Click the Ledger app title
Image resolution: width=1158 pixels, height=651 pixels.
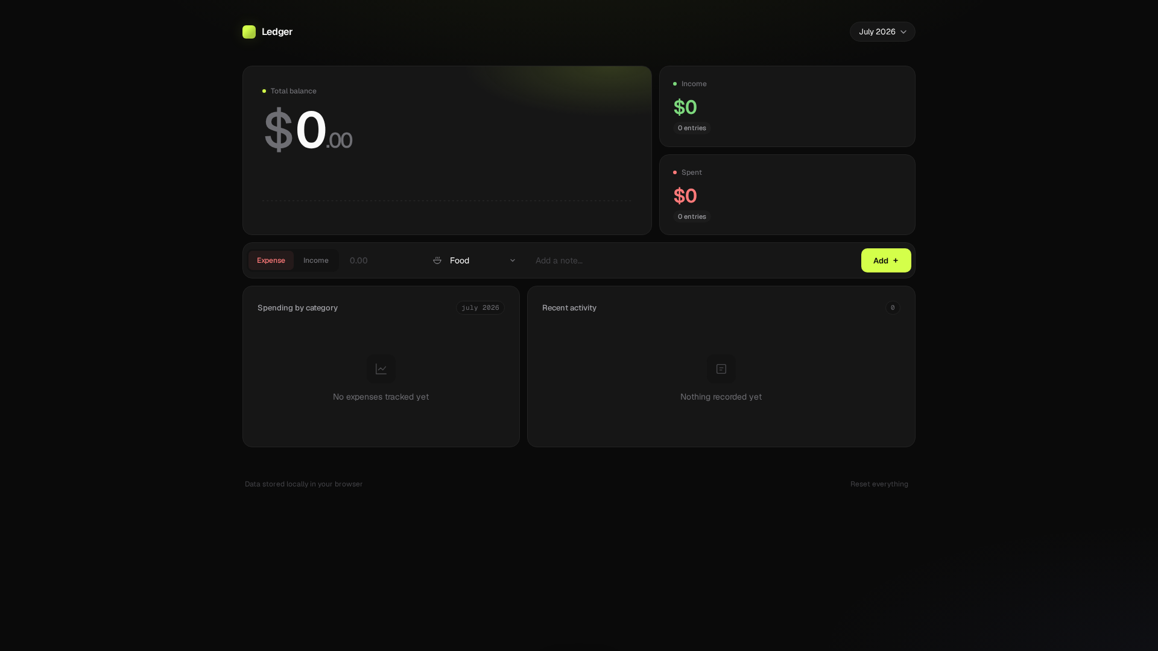277,32
